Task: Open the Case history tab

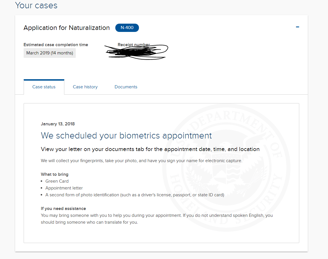Action: [x=85, y=87]
